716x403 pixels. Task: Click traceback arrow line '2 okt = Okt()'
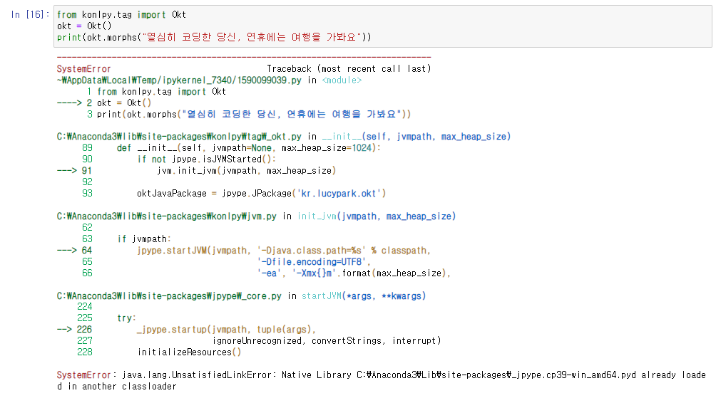[x=104, y=103]
